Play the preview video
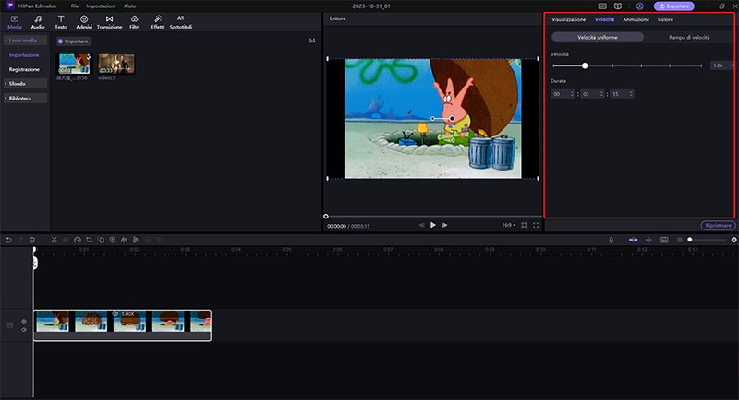Screen dimensions: 739x400 tap(433, 225)
